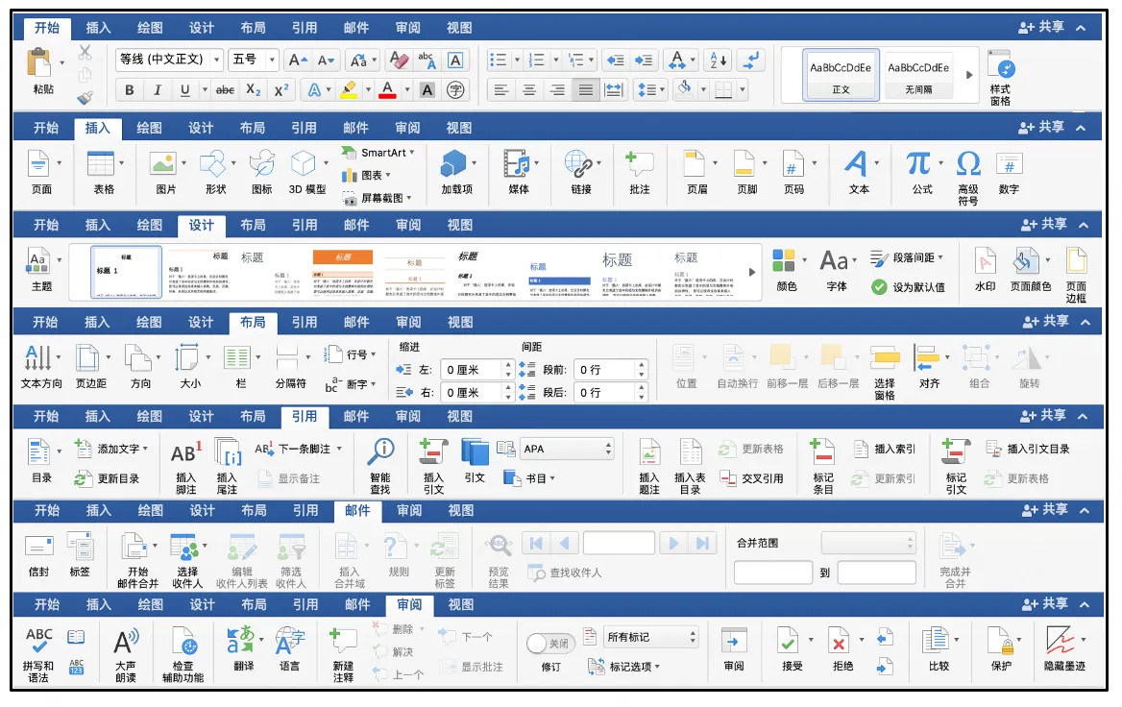Select the highlighted 设计 tab
The width and height of the screenshot is (1122, 707).
(x=201, y=226)
